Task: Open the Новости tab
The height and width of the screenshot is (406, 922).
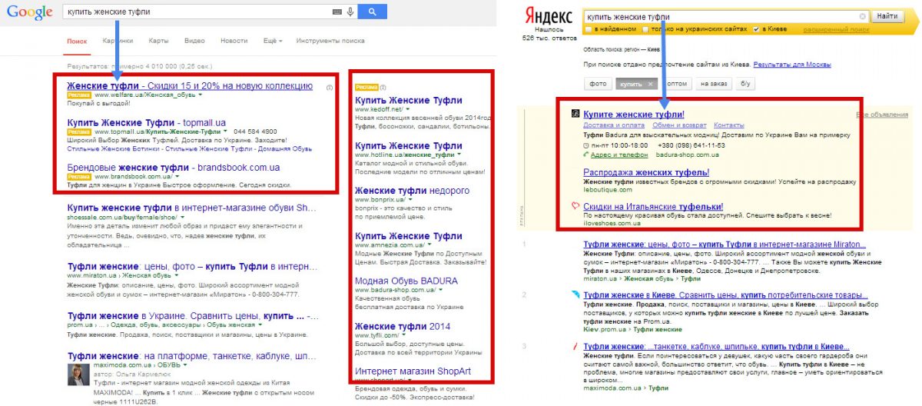Action: (x=234, y=41)
